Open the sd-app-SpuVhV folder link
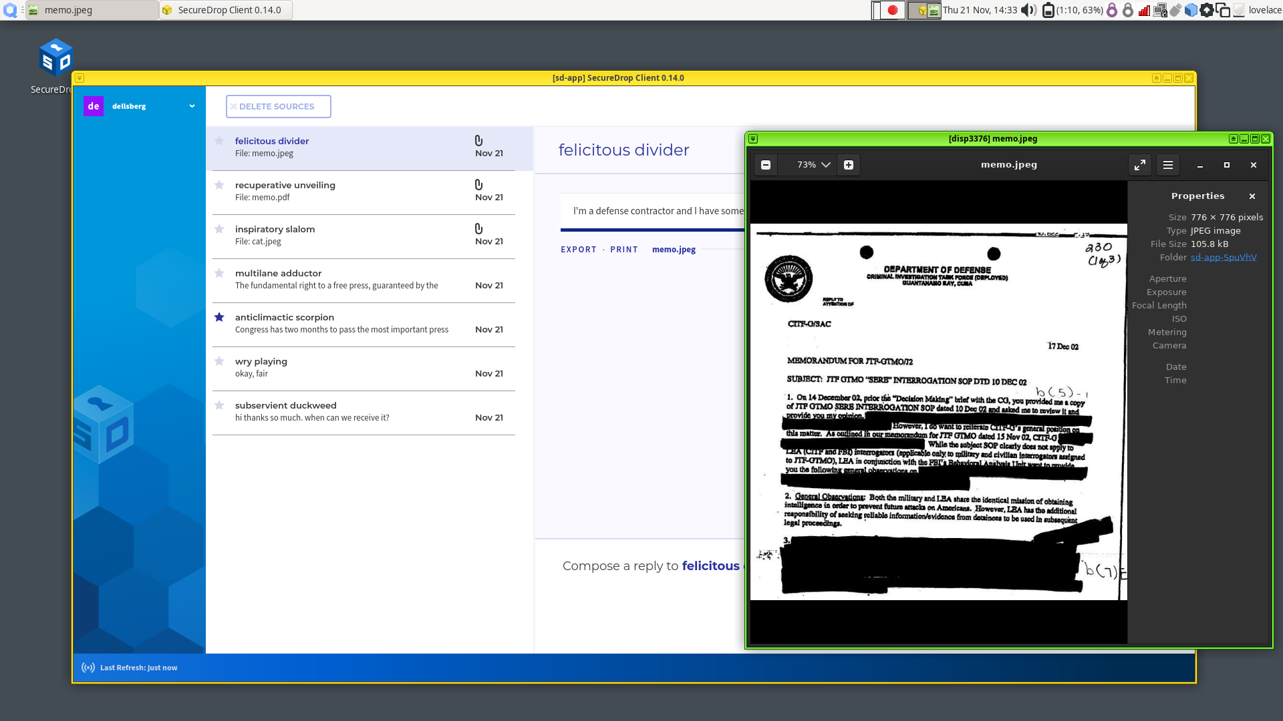This screenshot has height=721, width=1283. (1223, 257)
